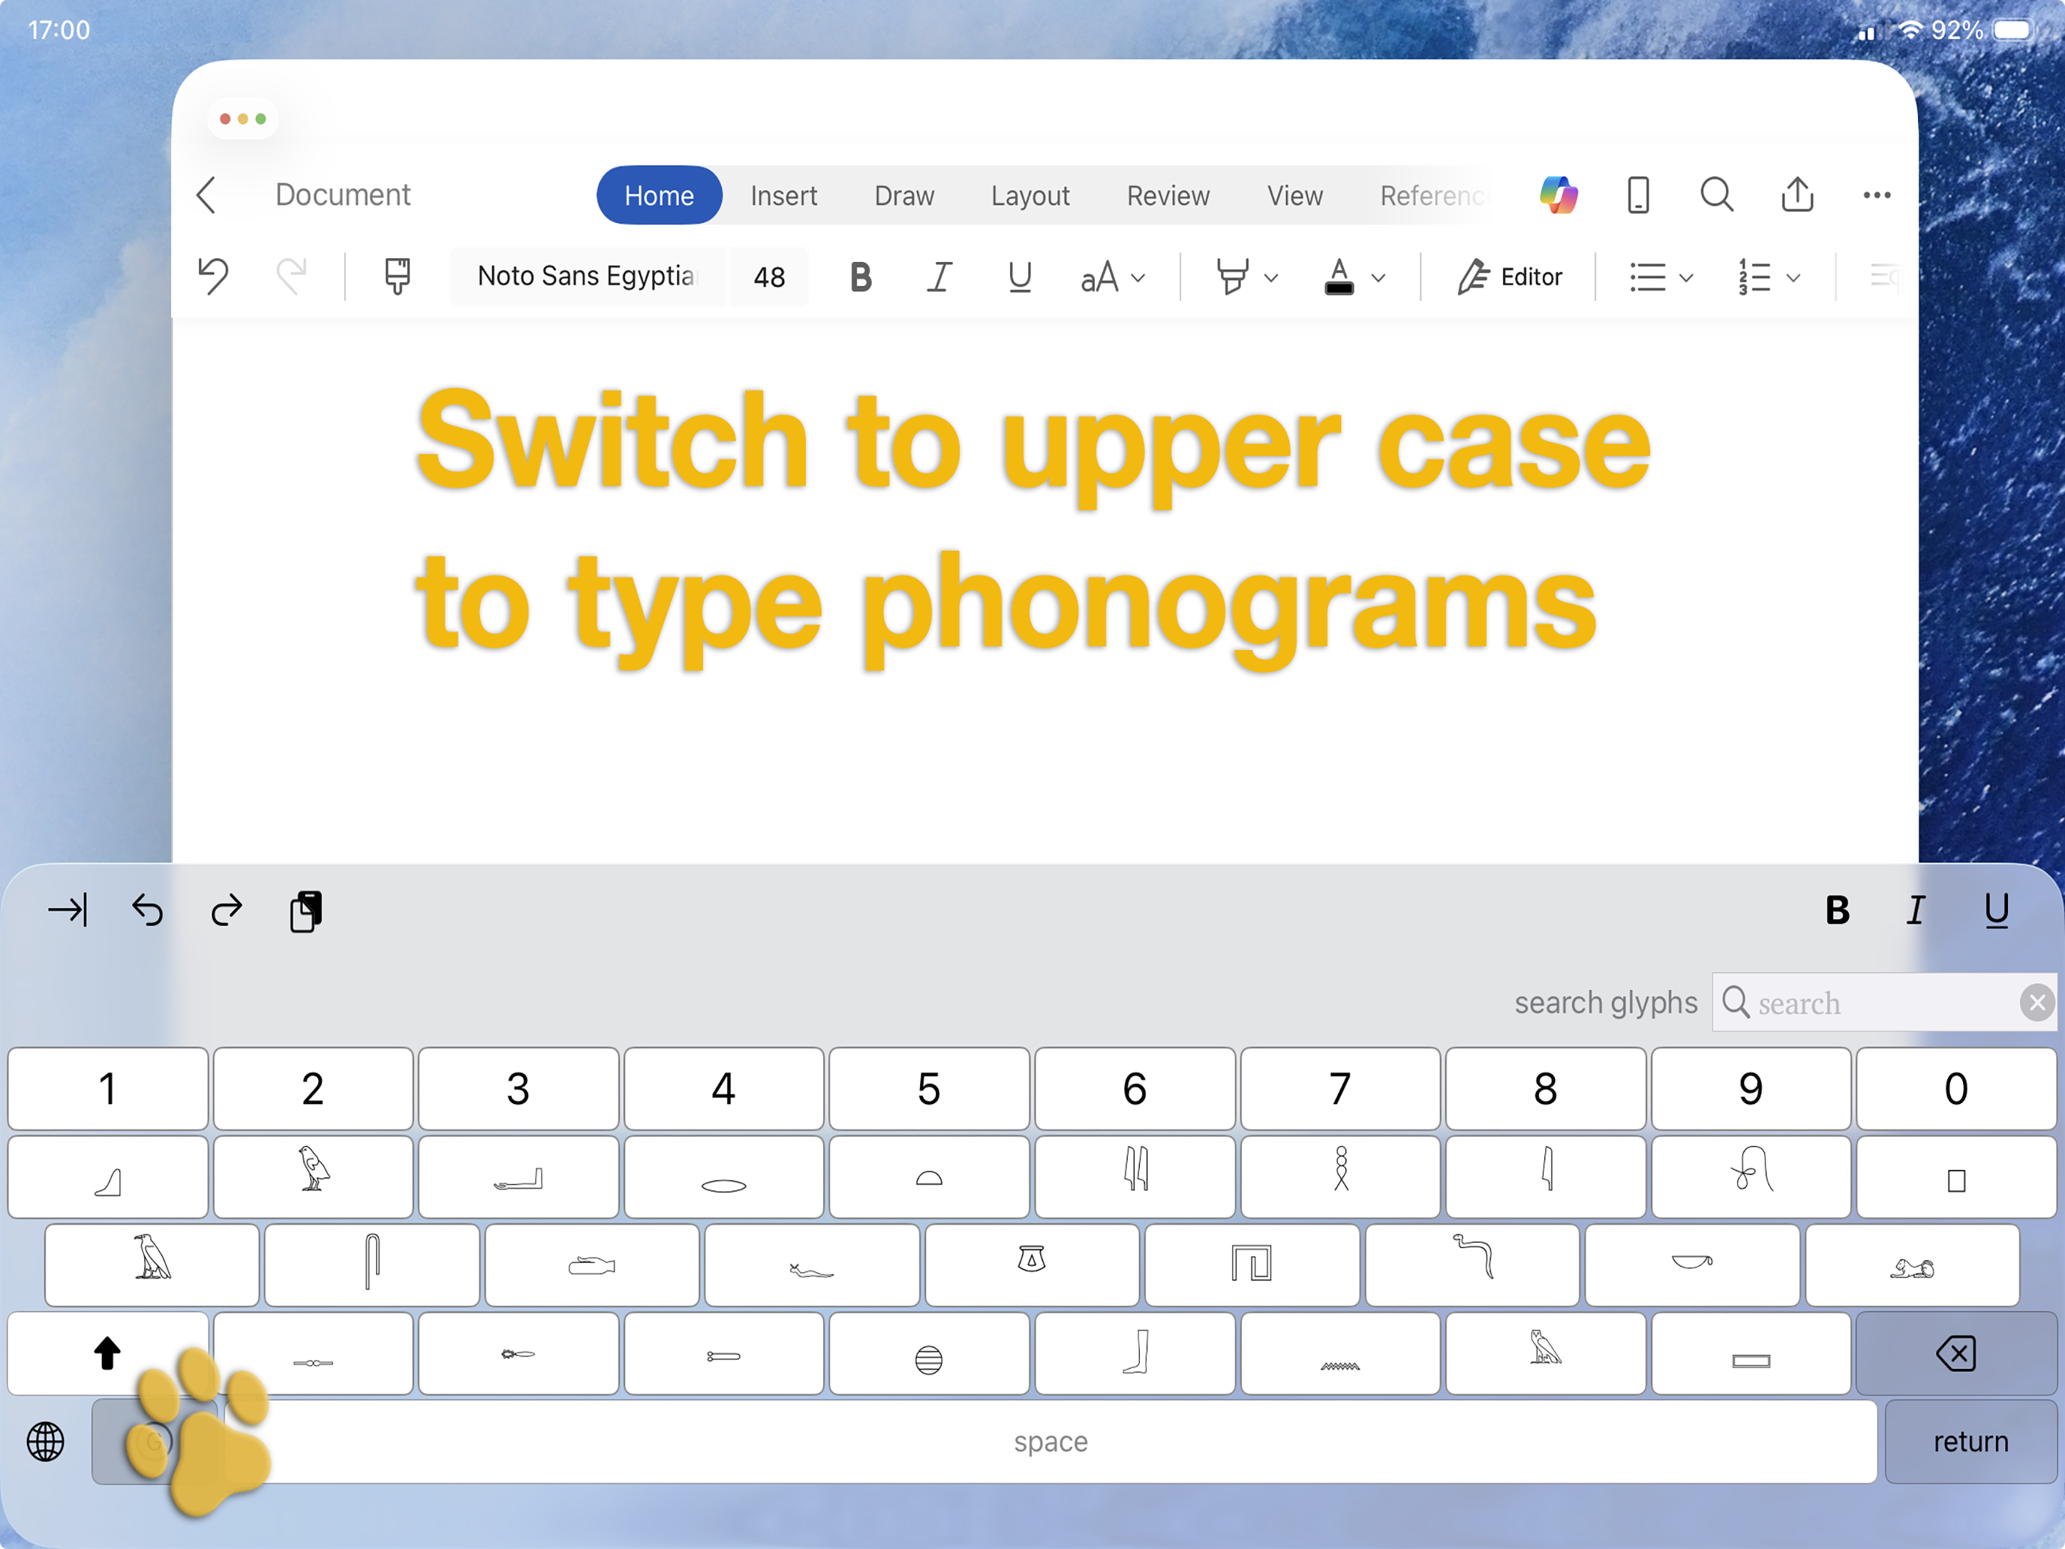
Task: Expand the highlight color options
Action: pos(1270,276)
